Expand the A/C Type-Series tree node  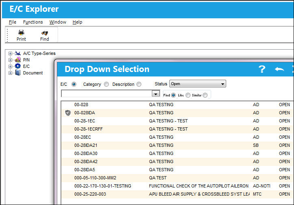click(10, 54)
